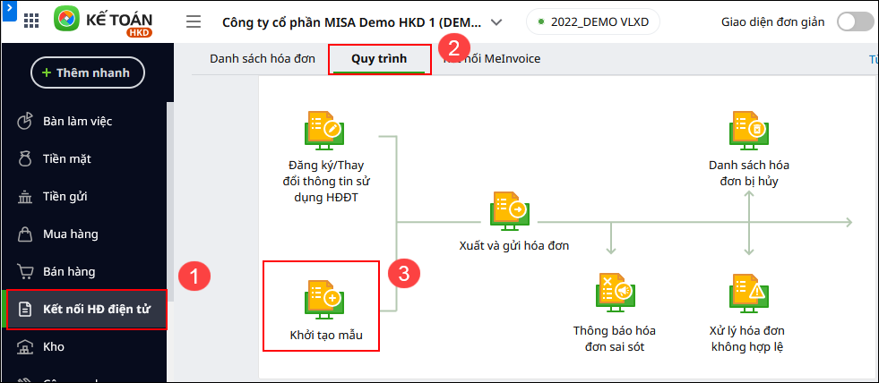Click the Kế Toán HKD logo
The width and height of the screenshot is (879, 383).
click(104, 21)
